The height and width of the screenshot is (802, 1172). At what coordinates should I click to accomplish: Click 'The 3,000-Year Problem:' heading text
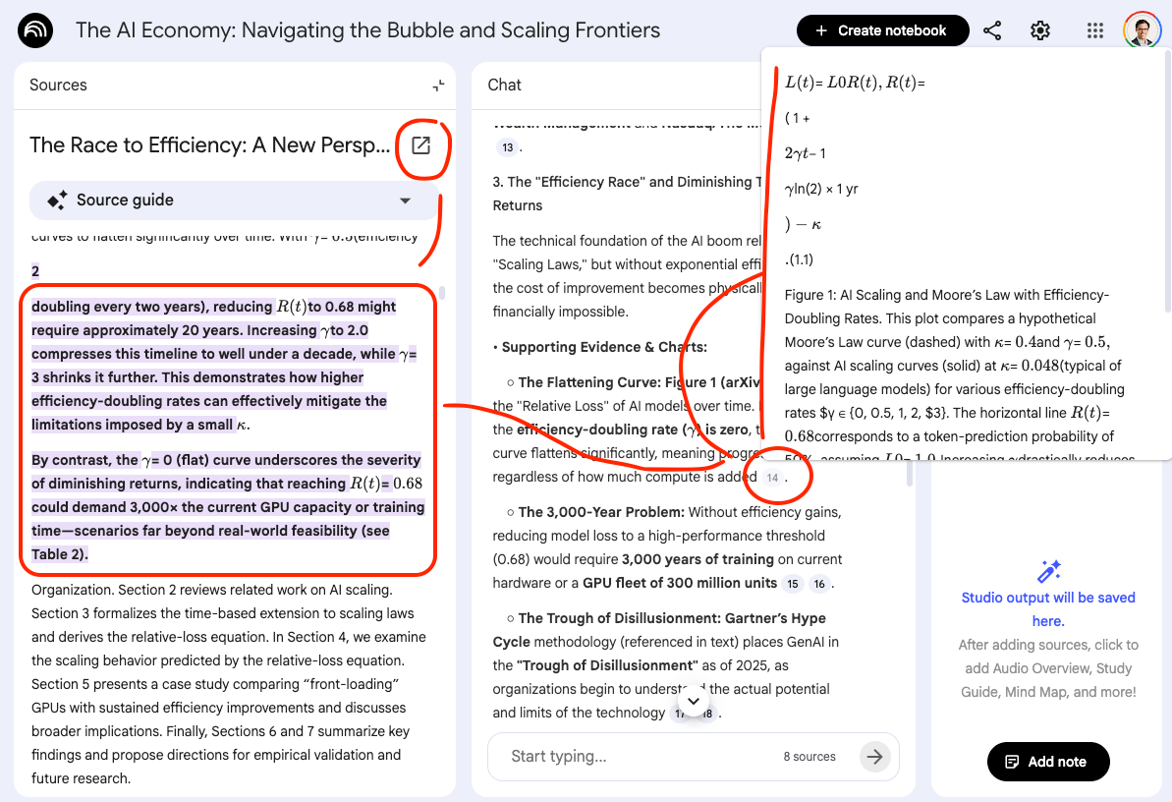click(601, 512)
